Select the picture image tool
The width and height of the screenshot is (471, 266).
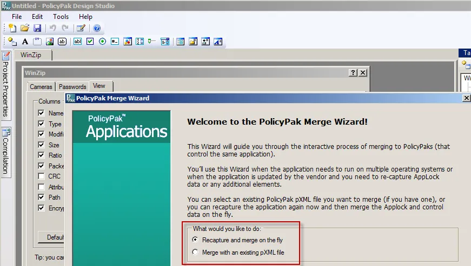coord(50,42)
